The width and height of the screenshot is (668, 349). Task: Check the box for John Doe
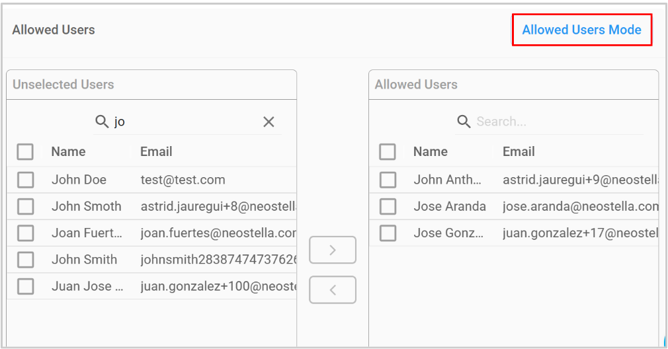(x=26, y=180)
